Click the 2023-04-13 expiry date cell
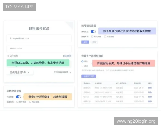This screenshot has height=128, width=161. [139, 97]
